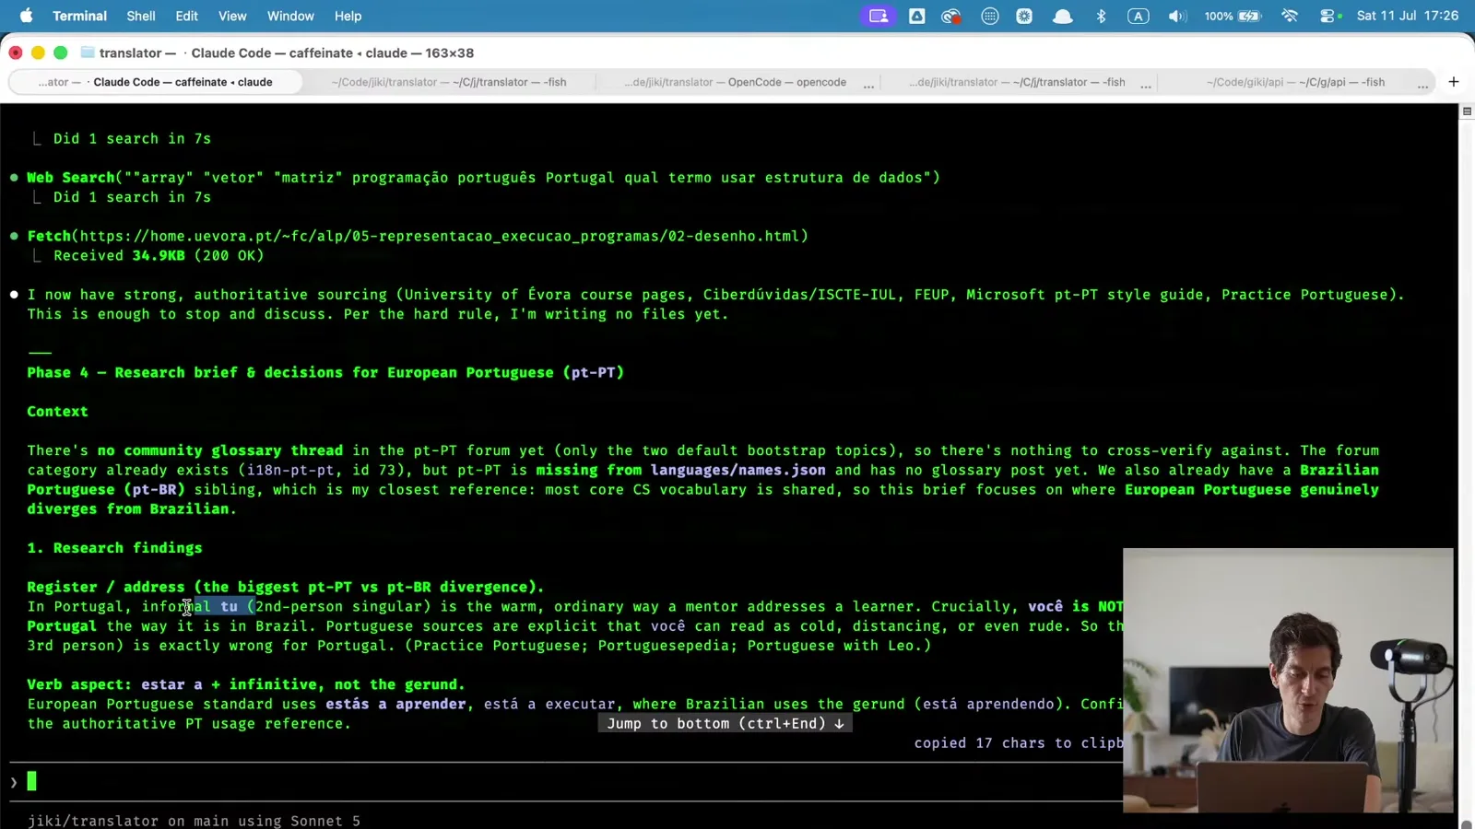
Task: Open the volume control icon
Action: (x=1177, y=16)
